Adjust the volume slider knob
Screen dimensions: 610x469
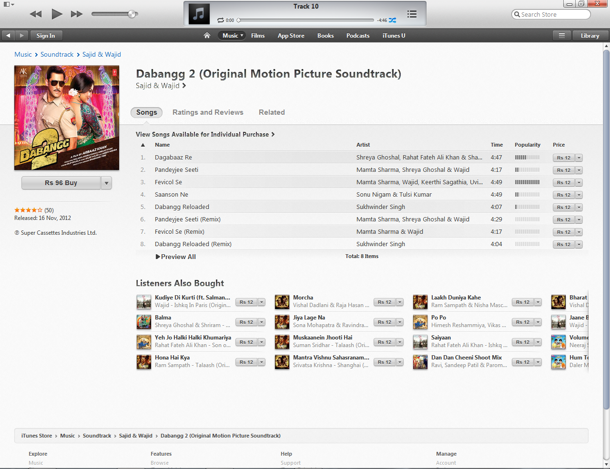tap(132, 14)
